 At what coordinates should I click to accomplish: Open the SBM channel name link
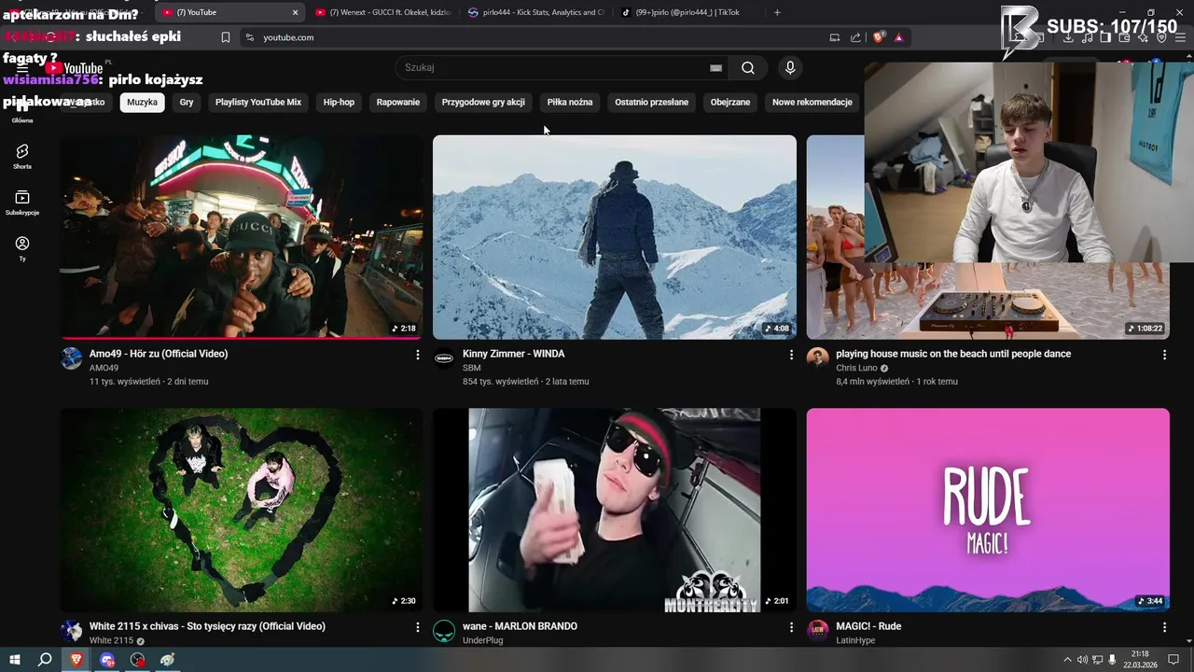point(472,368)
